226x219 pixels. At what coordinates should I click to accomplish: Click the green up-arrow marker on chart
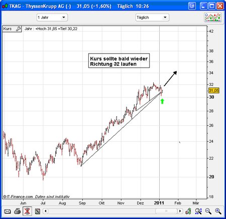[x=162, y=101]
